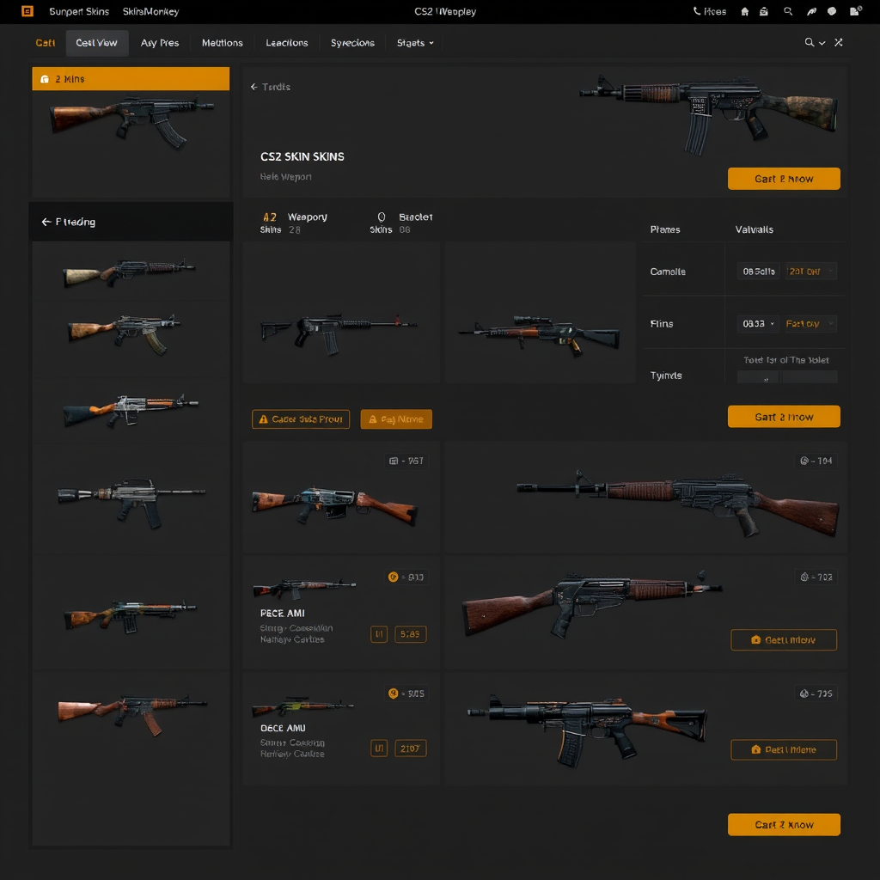Select second sidebar AK with wooden stock
This screenshot has width=880, height=880.
coord(125,333)
